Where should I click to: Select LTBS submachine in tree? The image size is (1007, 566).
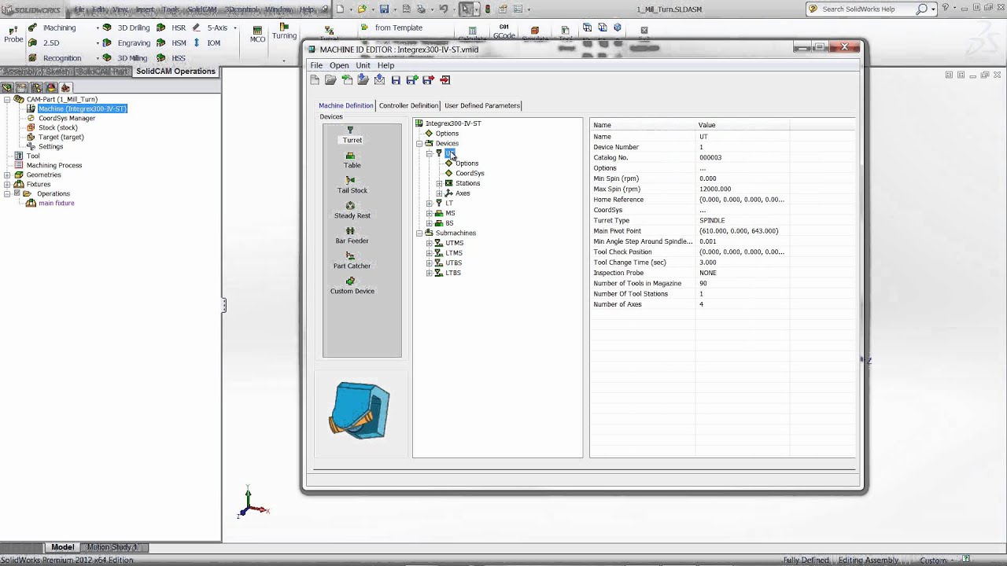point(453,273)
